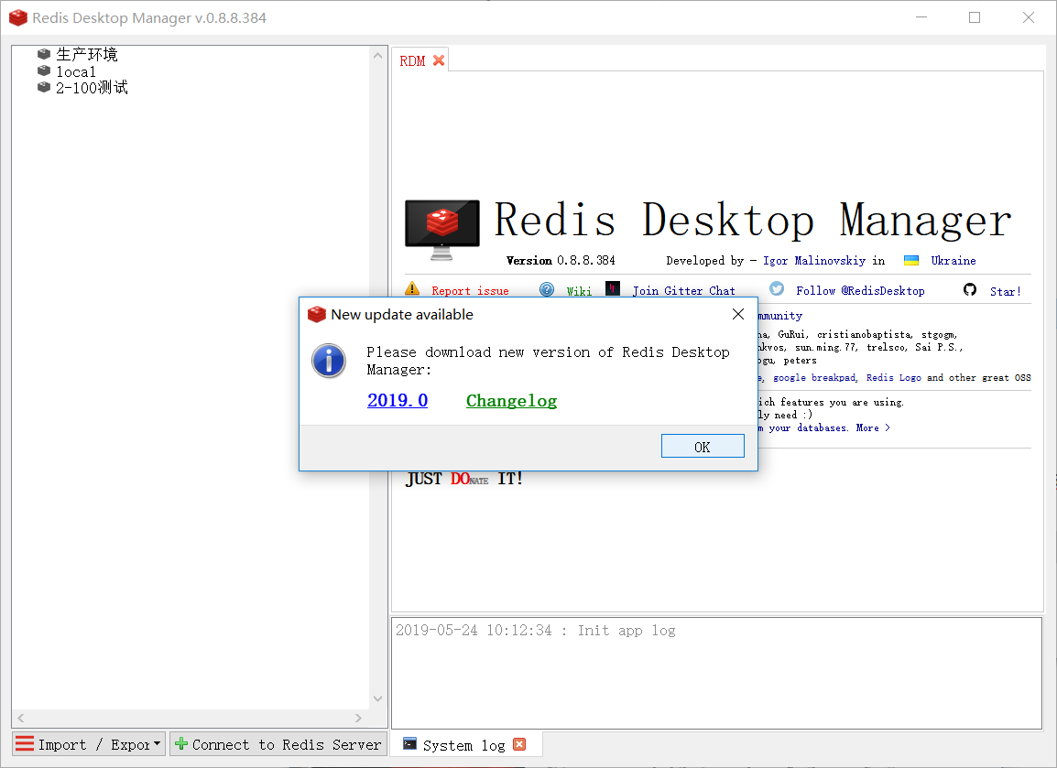Click the Redis Desktop Manager monitor logo
The width and height of the screenshot is (1057, 768).
[442, 230]
